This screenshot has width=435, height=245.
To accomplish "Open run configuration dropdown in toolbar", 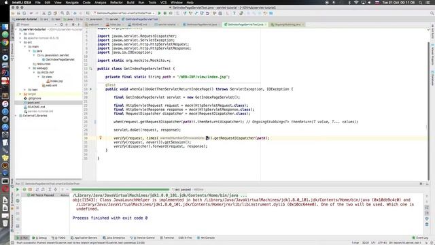I will [x=124, y=13].
